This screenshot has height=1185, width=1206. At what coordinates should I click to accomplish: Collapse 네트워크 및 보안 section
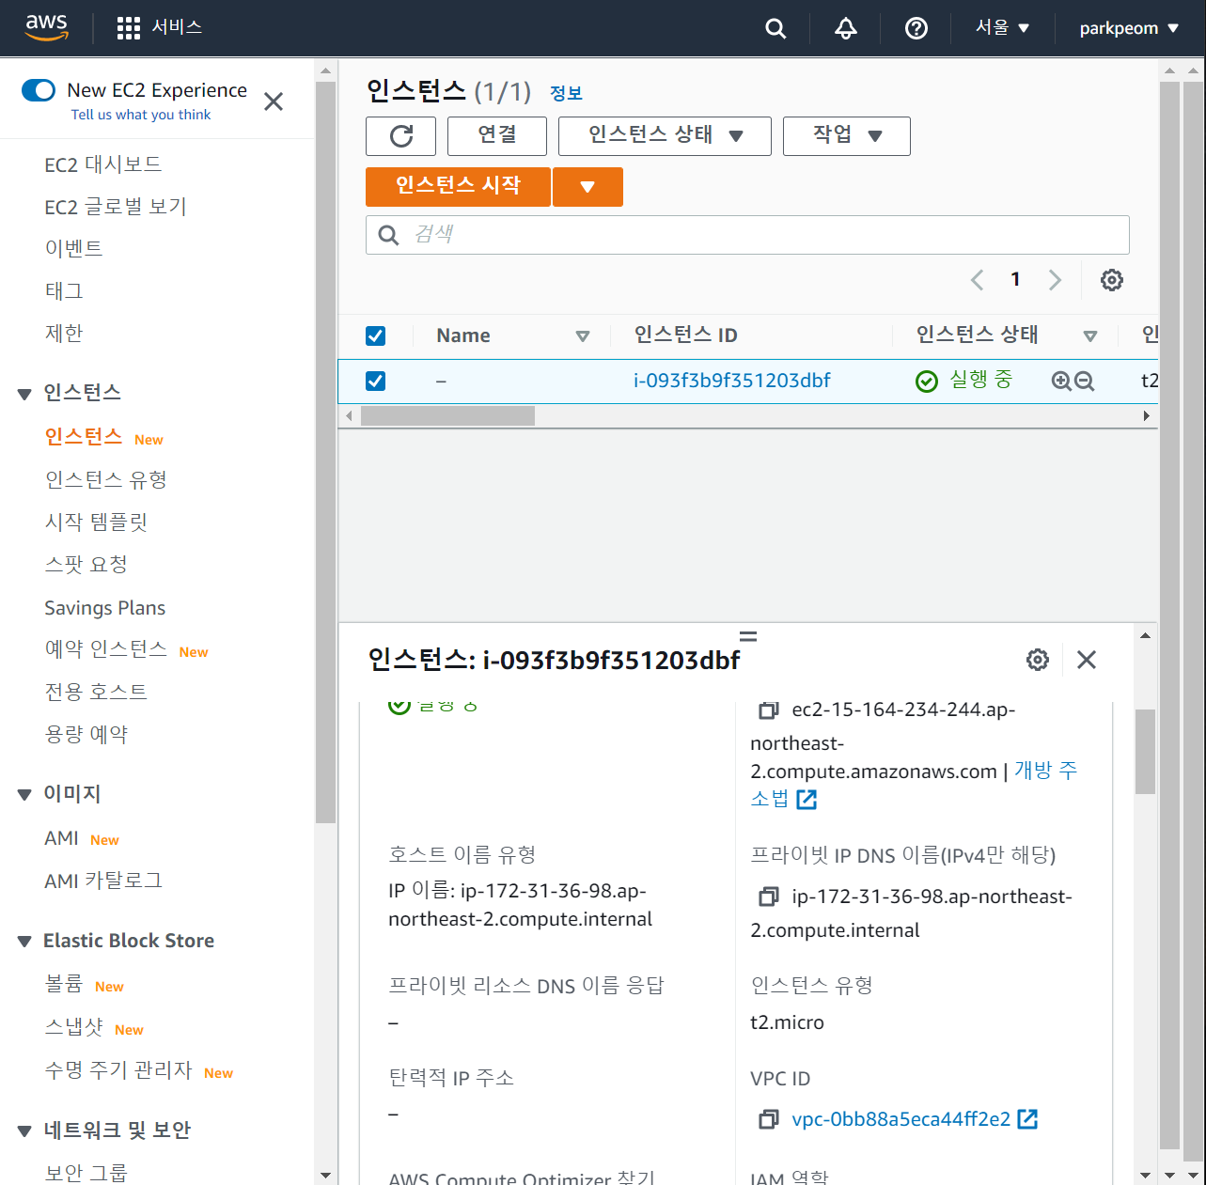24,1131
